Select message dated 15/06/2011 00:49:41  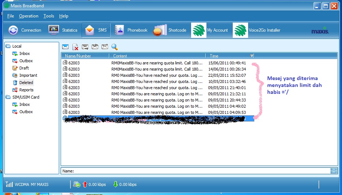click(x=158, y=63)
